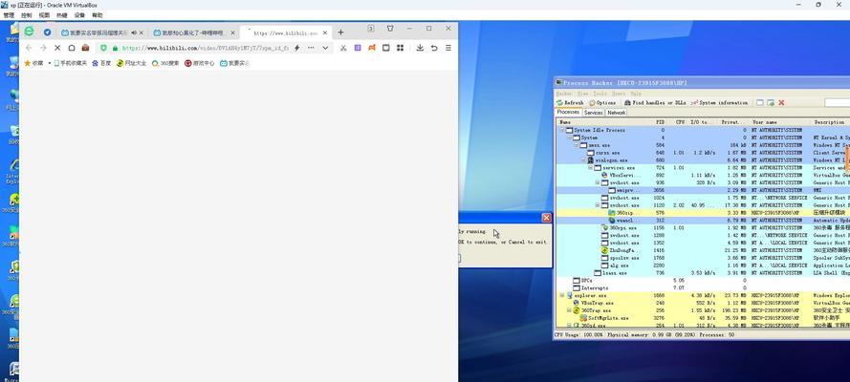The width and height of the screenshot is (850, 382).
Task: Select the csrss.exe process row
Action: (703, 153)
